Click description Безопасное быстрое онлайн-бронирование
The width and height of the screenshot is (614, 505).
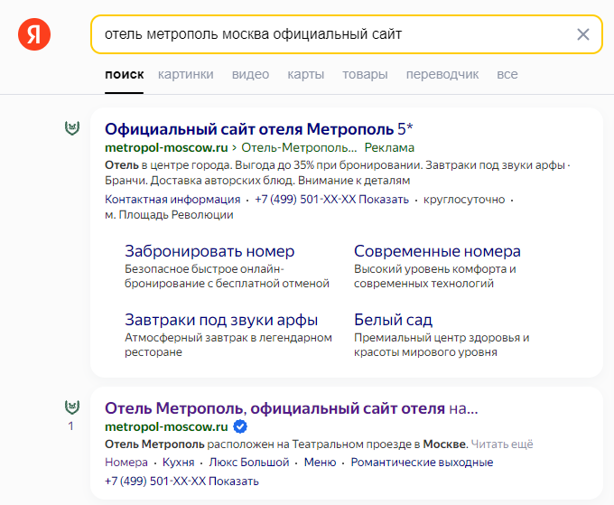[x=227, y=276]
